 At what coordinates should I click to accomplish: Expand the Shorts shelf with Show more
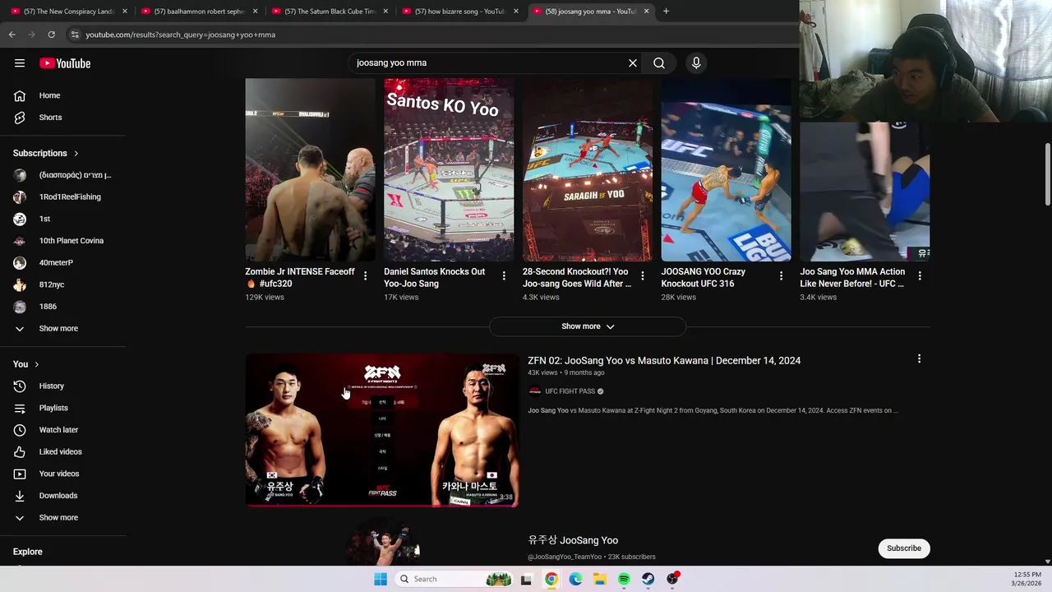[588, 326]
